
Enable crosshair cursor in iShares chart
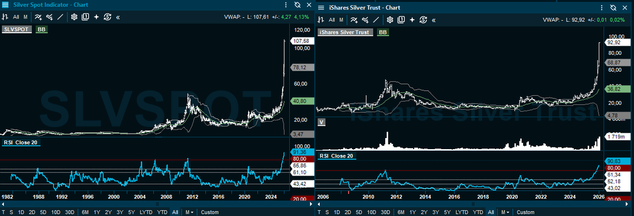pos(412,20)
